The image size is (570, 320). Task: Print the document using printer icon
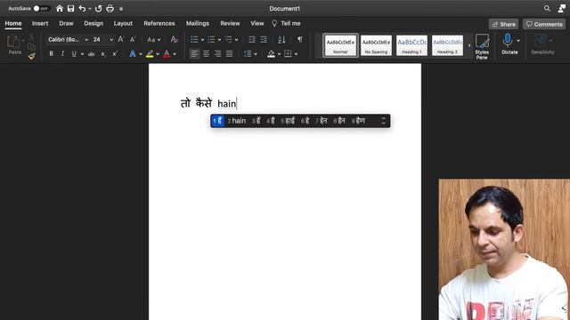coord(110,8)
